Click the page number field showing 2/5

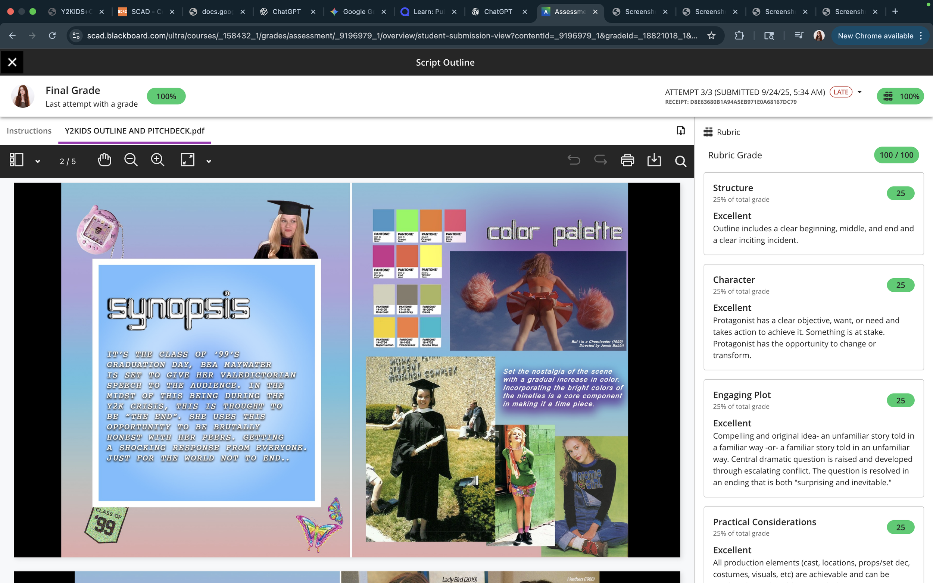(68, 161)
